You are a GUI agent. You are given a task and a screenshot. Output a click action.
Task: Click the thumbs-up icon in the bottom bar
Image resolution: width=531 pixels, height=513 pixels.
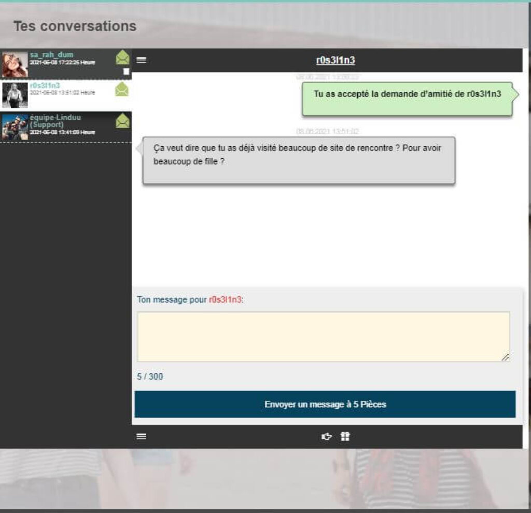(x=325, y=437)
